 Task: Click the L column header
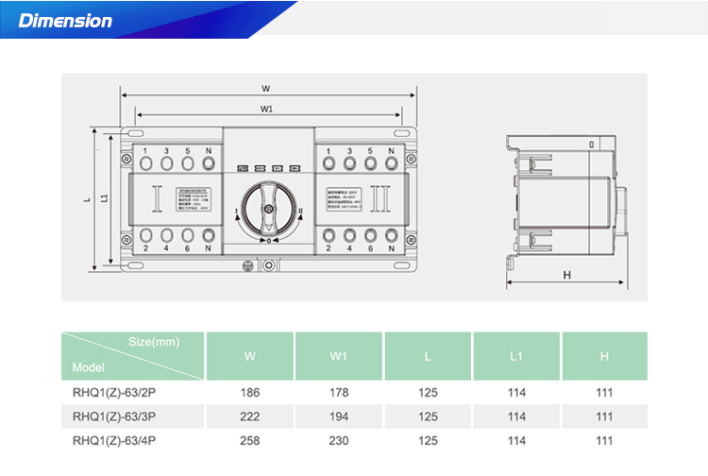click(428, 356)
